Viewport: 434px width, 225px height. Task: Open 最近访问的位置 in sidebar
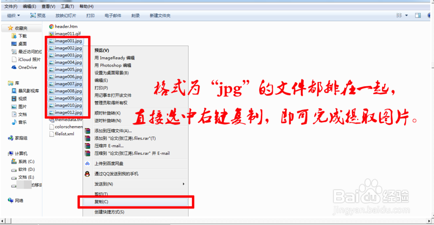(26, 52)
